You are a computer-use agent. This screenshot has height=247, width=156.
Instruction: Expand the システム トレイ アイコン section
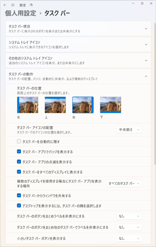coord(78,44)
